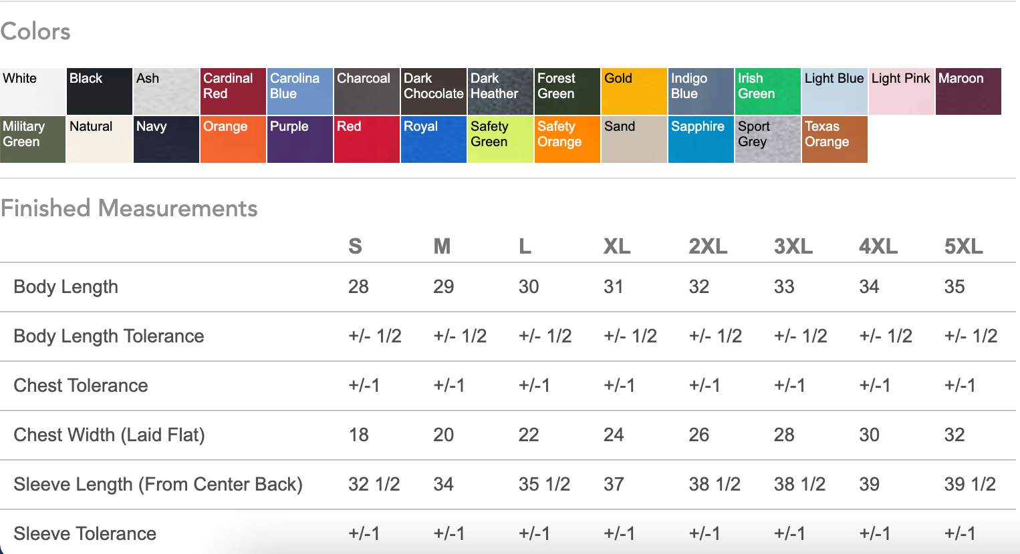Pick the Dark Chocolate color

[434, 91]
